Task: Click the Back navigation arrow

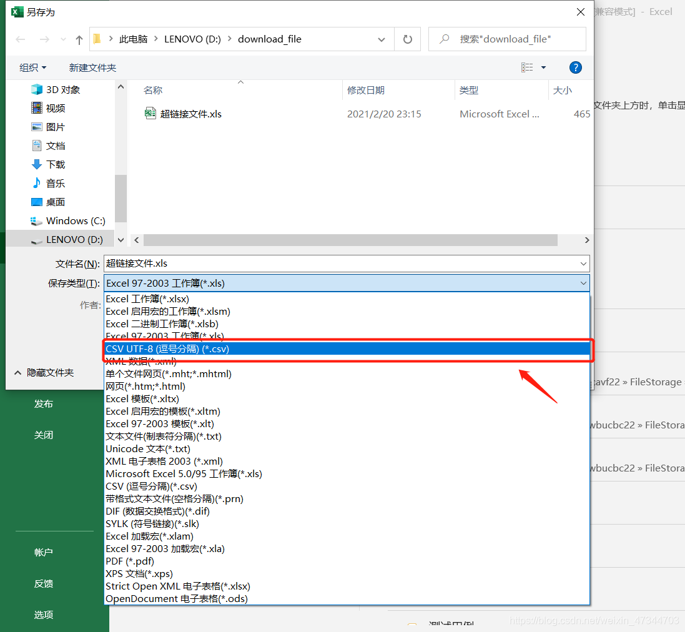Action: (x=21, y=40)
